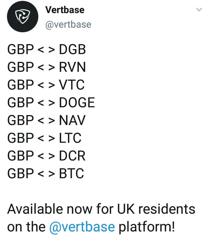Select the GBP < > RVN line
This screenshot has width=209, height=239.
pos(46,67)
